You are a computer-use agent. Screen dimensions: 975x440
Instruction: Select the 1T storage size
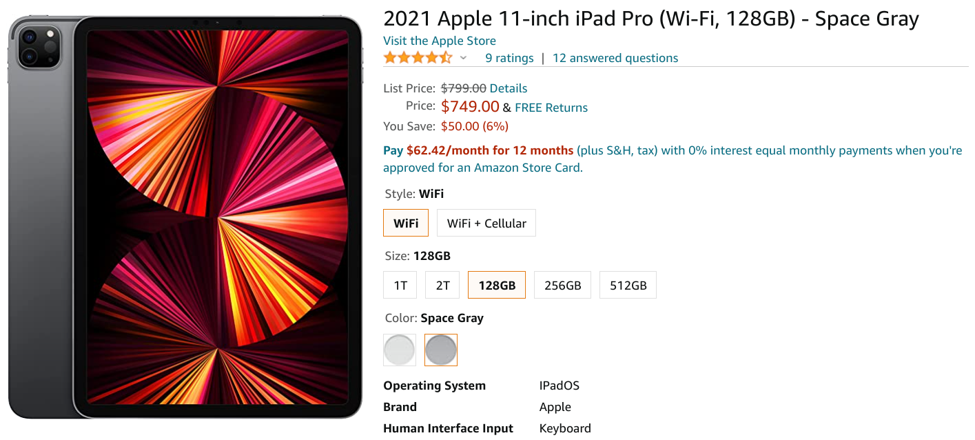tap(400, 284)
